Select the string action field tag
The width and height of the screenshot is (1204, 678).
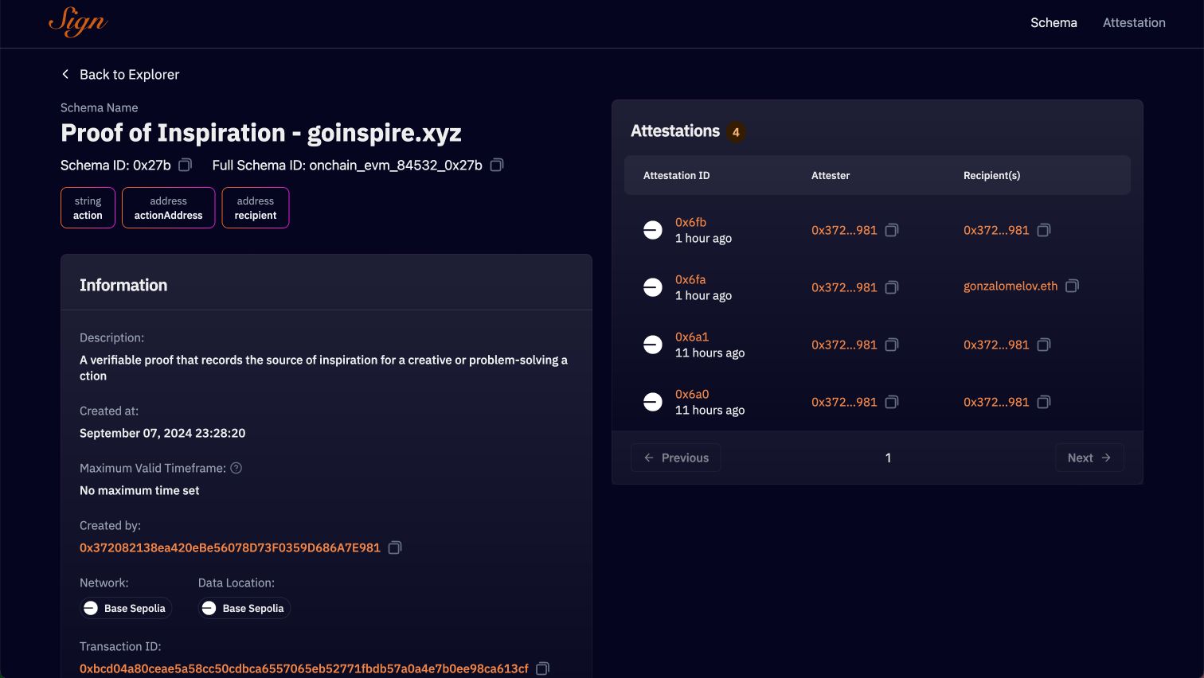[x=88, y=208]
